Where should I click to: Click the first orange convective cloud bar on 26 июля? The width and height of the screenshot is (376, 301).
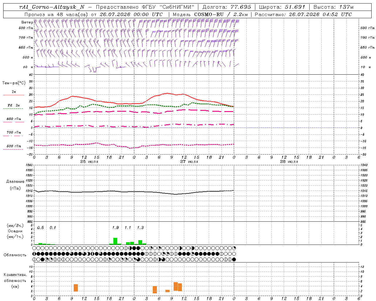pos(76,288)
